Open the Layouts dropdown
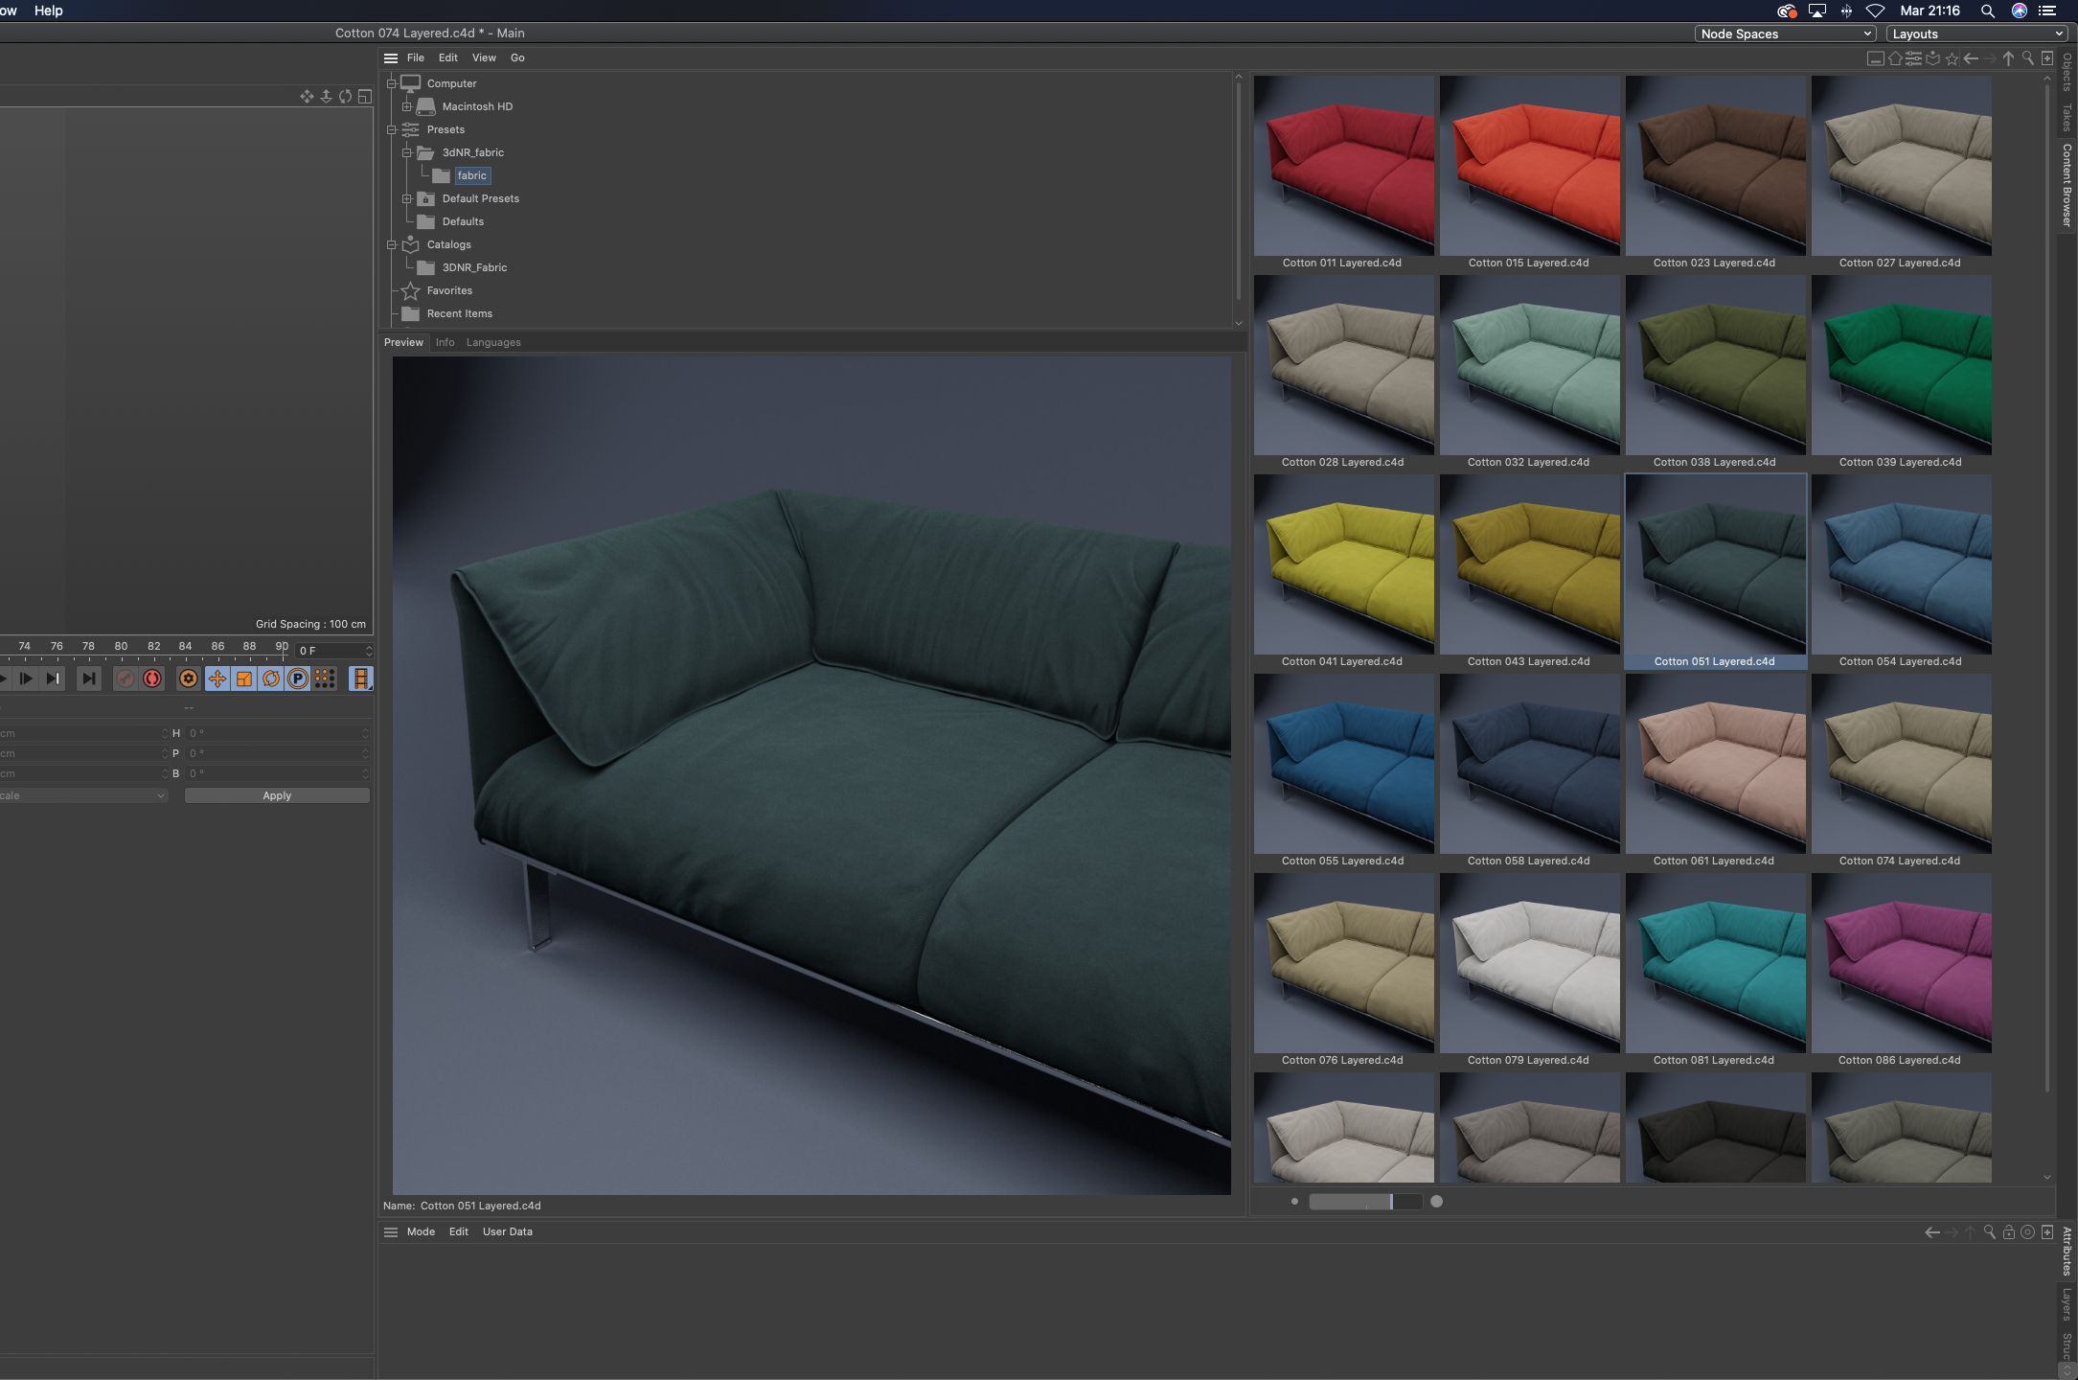The height and width of the screenshot is (1380, 2078). [1976, 34]
